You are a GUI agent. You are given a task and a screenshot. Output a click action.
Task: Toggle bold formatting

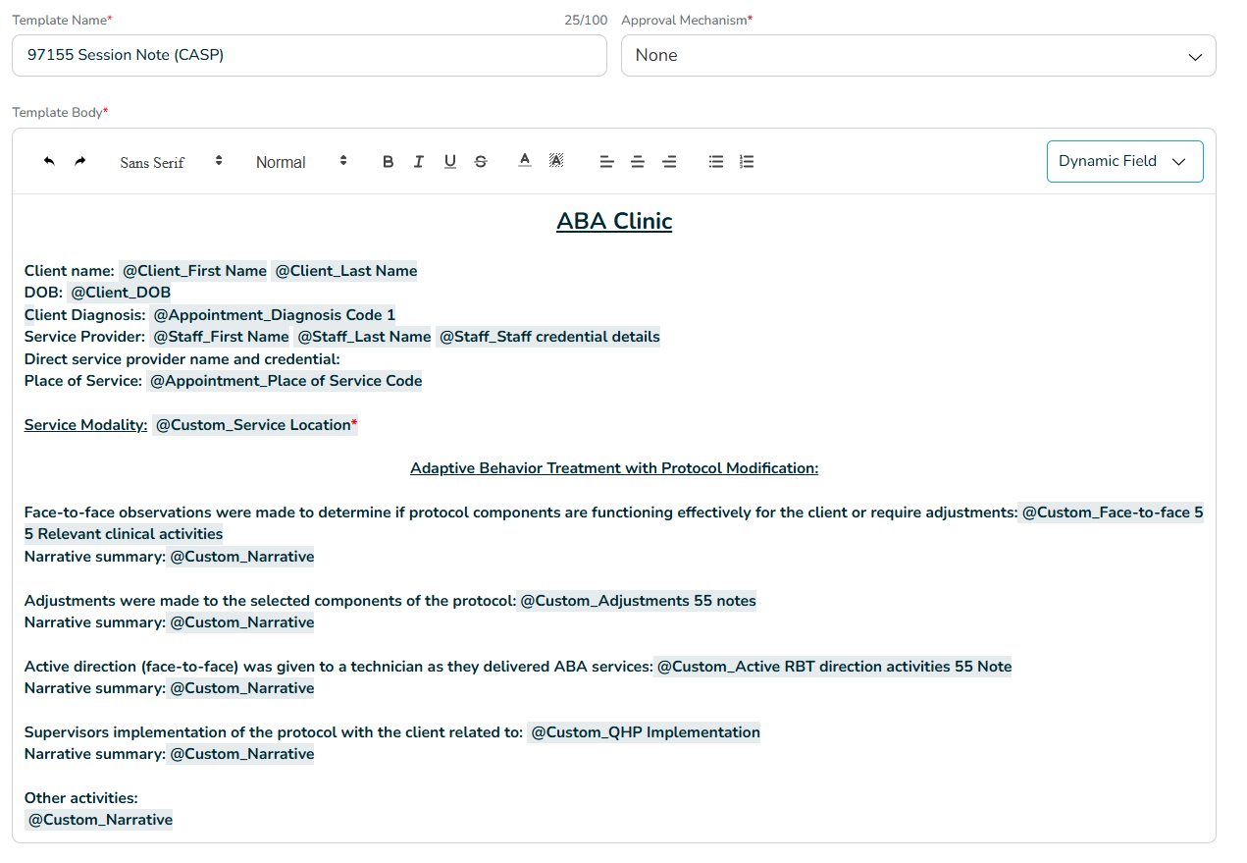389,162
